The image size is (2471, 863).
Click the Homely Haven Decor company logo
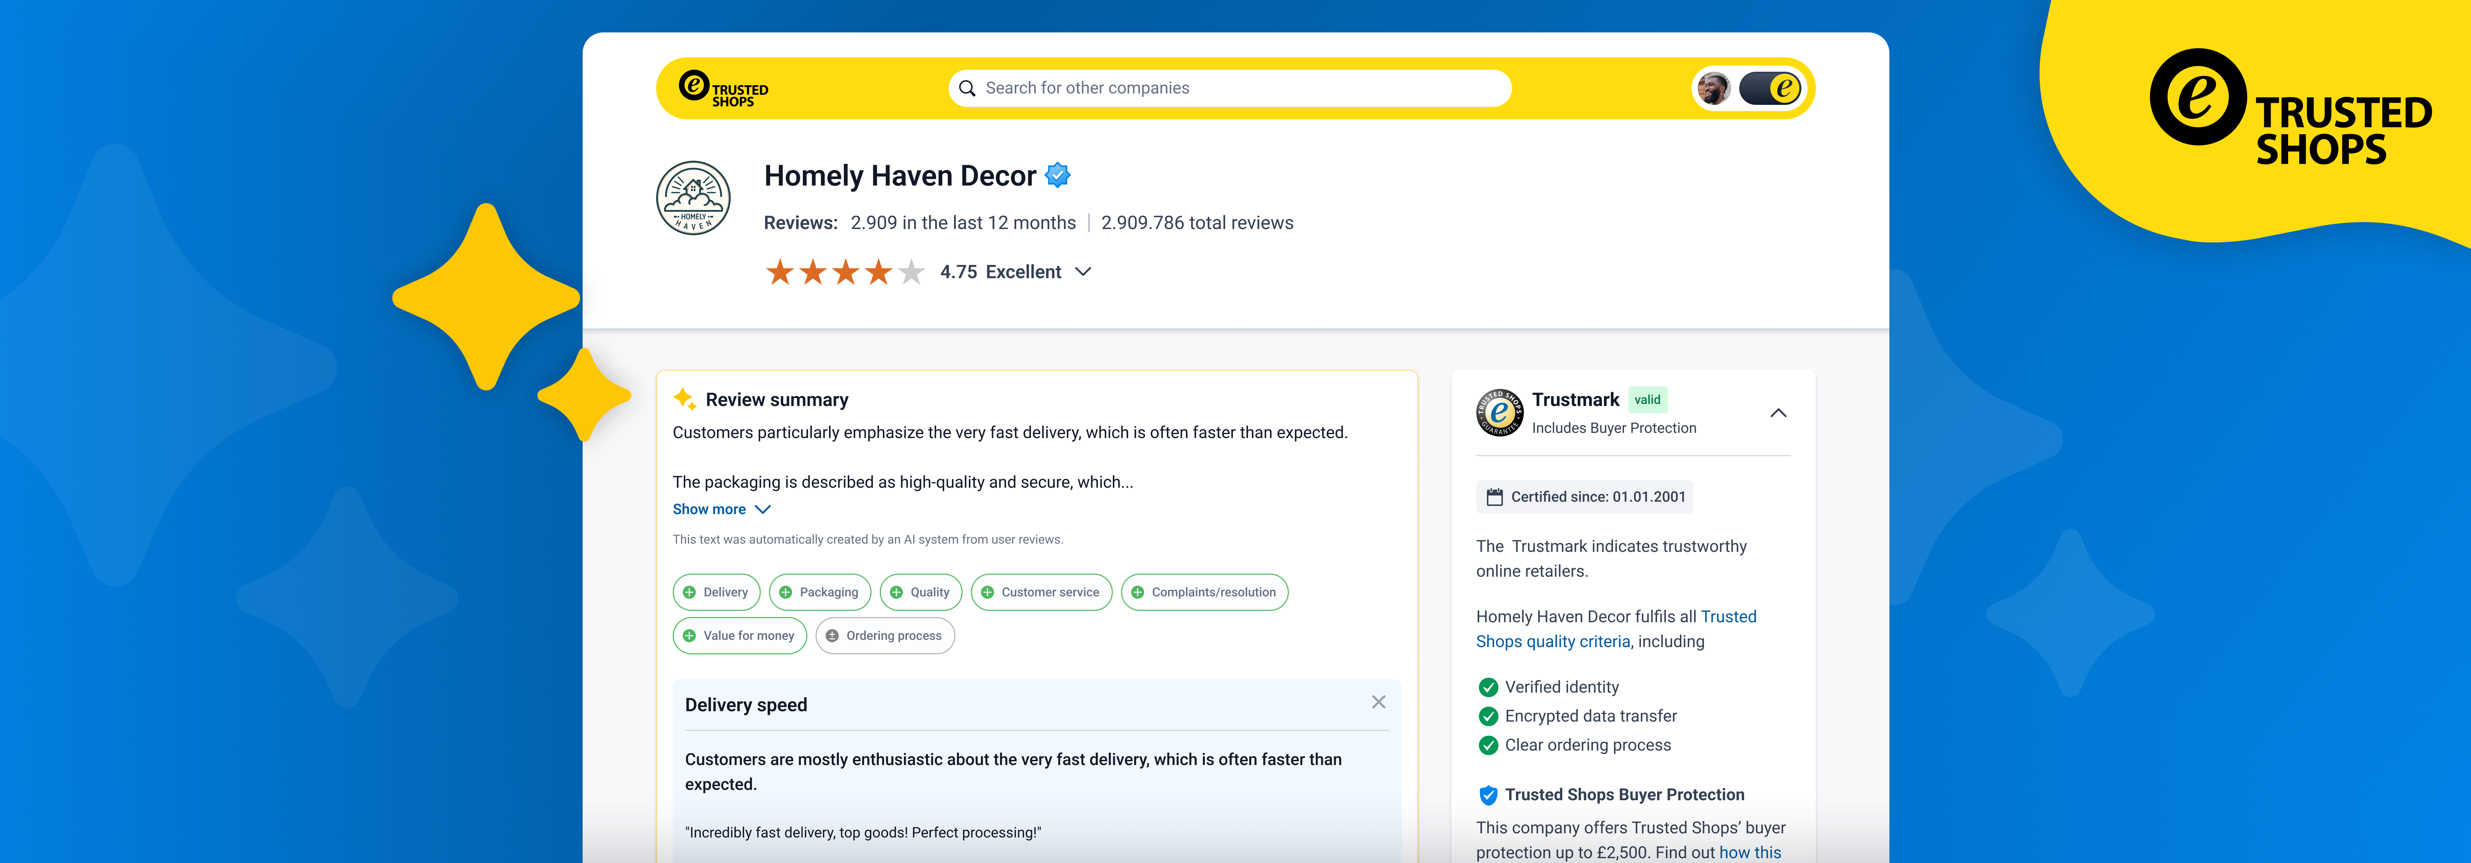pos(693,198)
